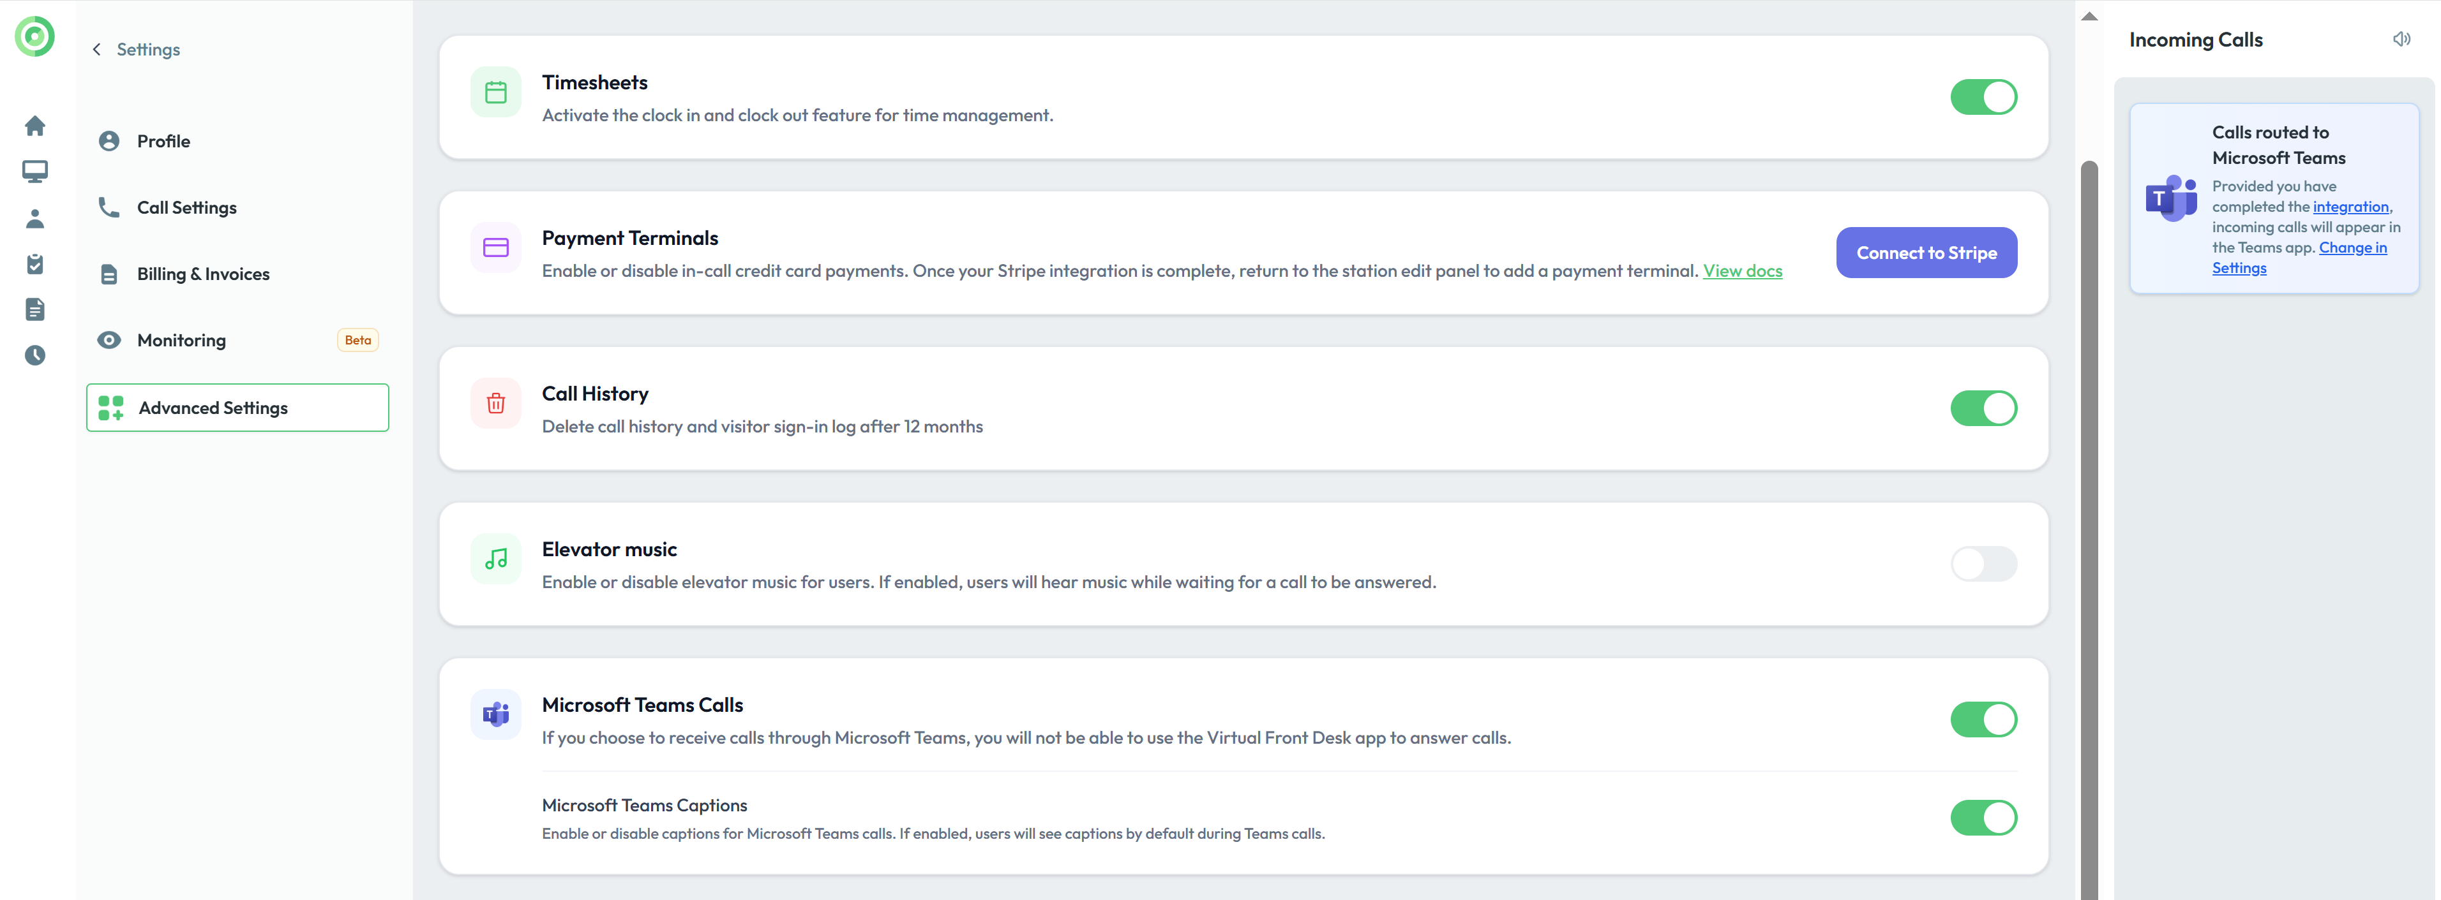Image resolution: width=2441 pixels, height=900 pixels.
Task: Click the green circular app logo
Action: pyautogui.click(x=35, y=37)
